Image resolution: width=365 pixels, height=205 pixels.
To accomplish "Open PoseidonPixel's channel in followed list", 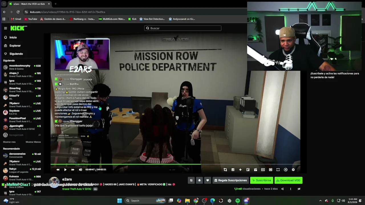I will tap(22, 120).
